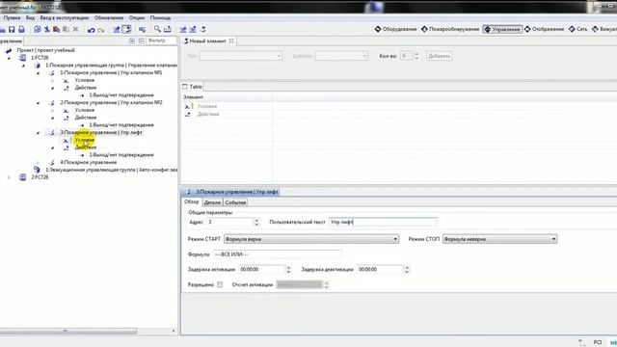617x347 pixels.
Task: Switch to 'Сеть' view
Action: point(578,29)
